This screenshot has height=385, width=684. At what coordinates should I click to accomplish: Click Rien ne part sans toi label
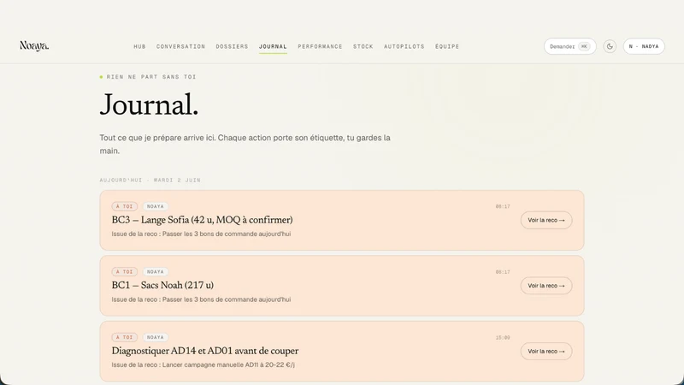point(151,77)
